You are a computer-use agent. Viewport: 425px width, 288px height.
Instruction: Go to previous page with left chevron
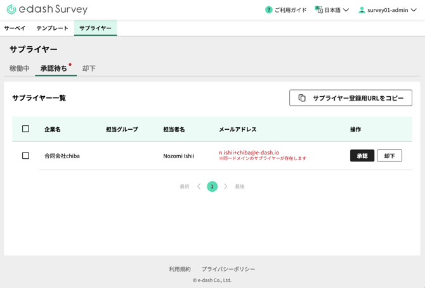[x=199, y=187]
